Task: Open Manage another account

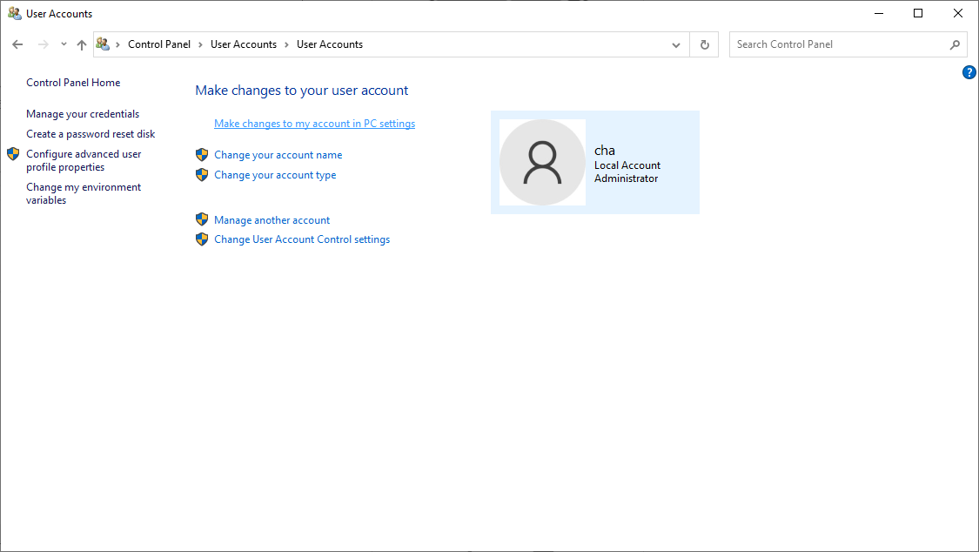Action: pos(272,219)
